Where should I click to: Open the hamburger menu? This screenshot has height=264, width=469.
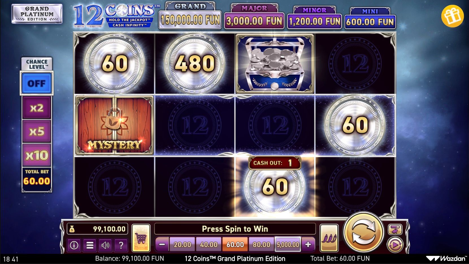(90, 245)
